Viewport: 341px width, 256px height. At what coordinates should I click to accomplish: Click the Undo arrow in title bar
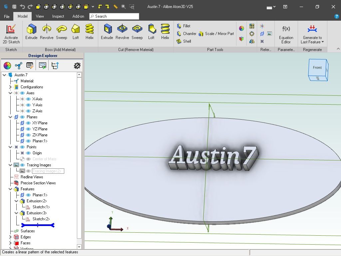click(x=22, y=7)
